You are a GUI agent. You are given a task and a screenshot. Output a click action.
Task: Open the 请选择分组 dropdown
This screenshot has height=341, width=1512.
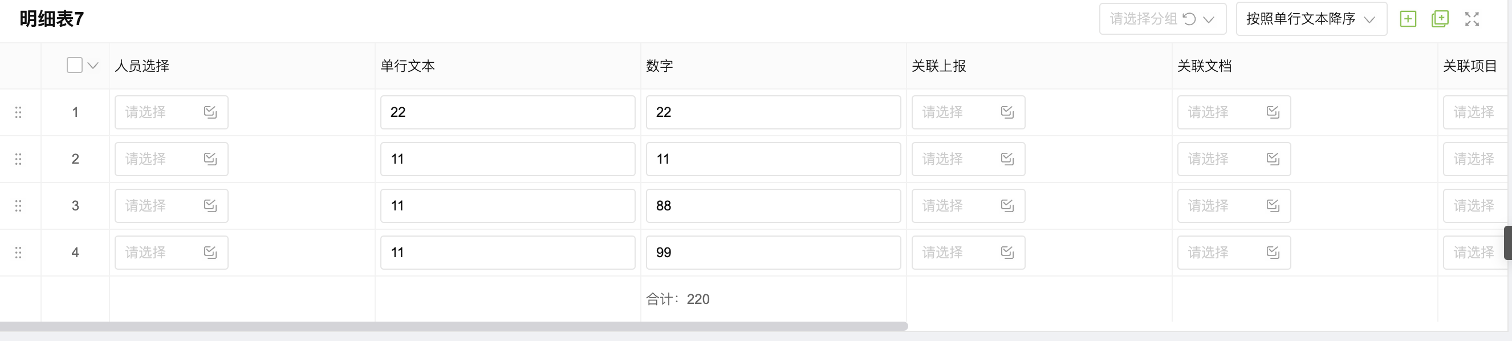tap(1163, 19)
